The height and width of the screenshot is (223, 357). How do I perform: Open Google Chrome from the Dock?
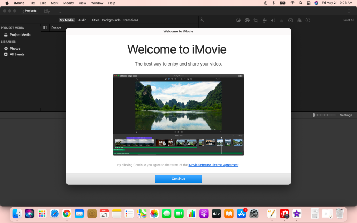(x=67, y=214)
